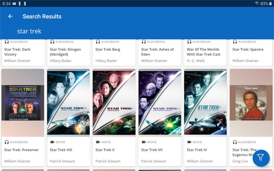
Task: Tap the battery icon in status bar
Action: click(x=270, y=4)
